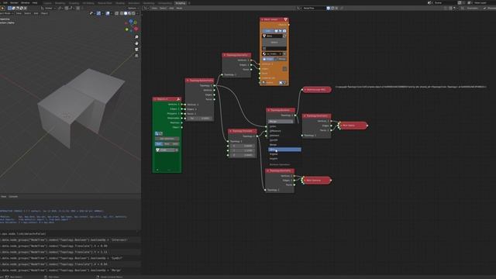Open the 3D viewport Object menu
496x279 pixels.
44,13
